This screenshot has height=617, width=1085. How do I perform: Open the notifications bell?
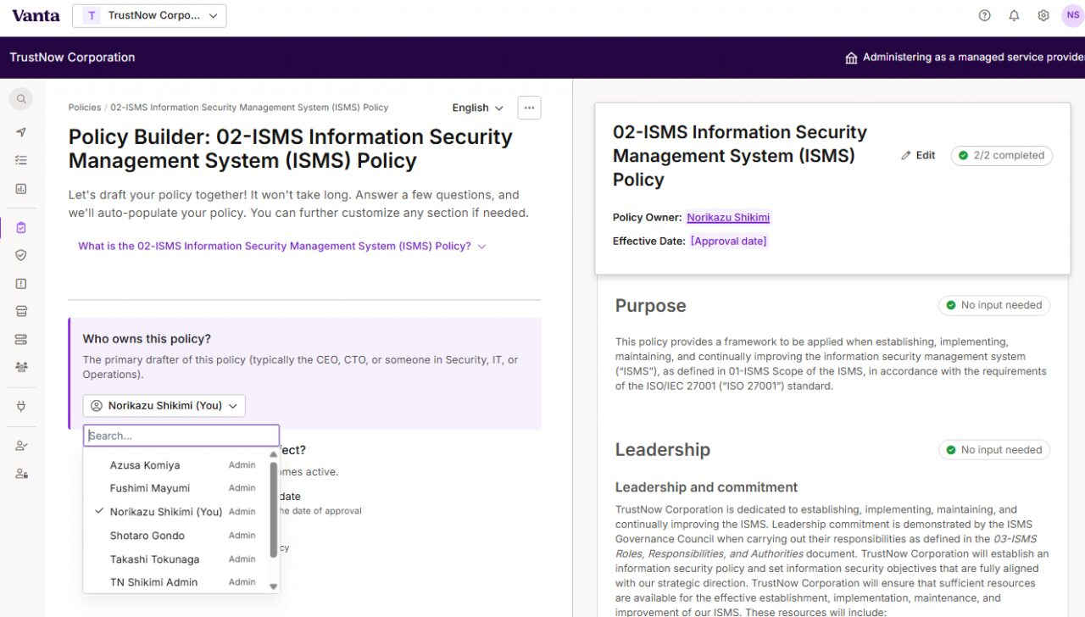tap(1014, 15)
